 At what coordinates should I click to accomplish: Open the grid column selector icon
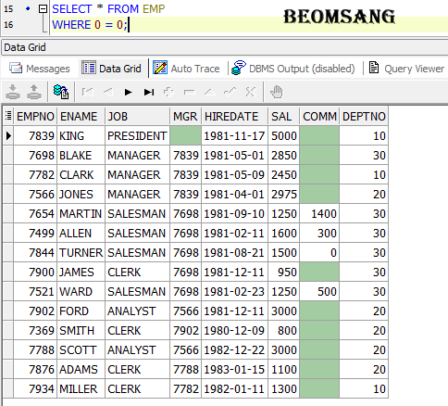point(8,116)
